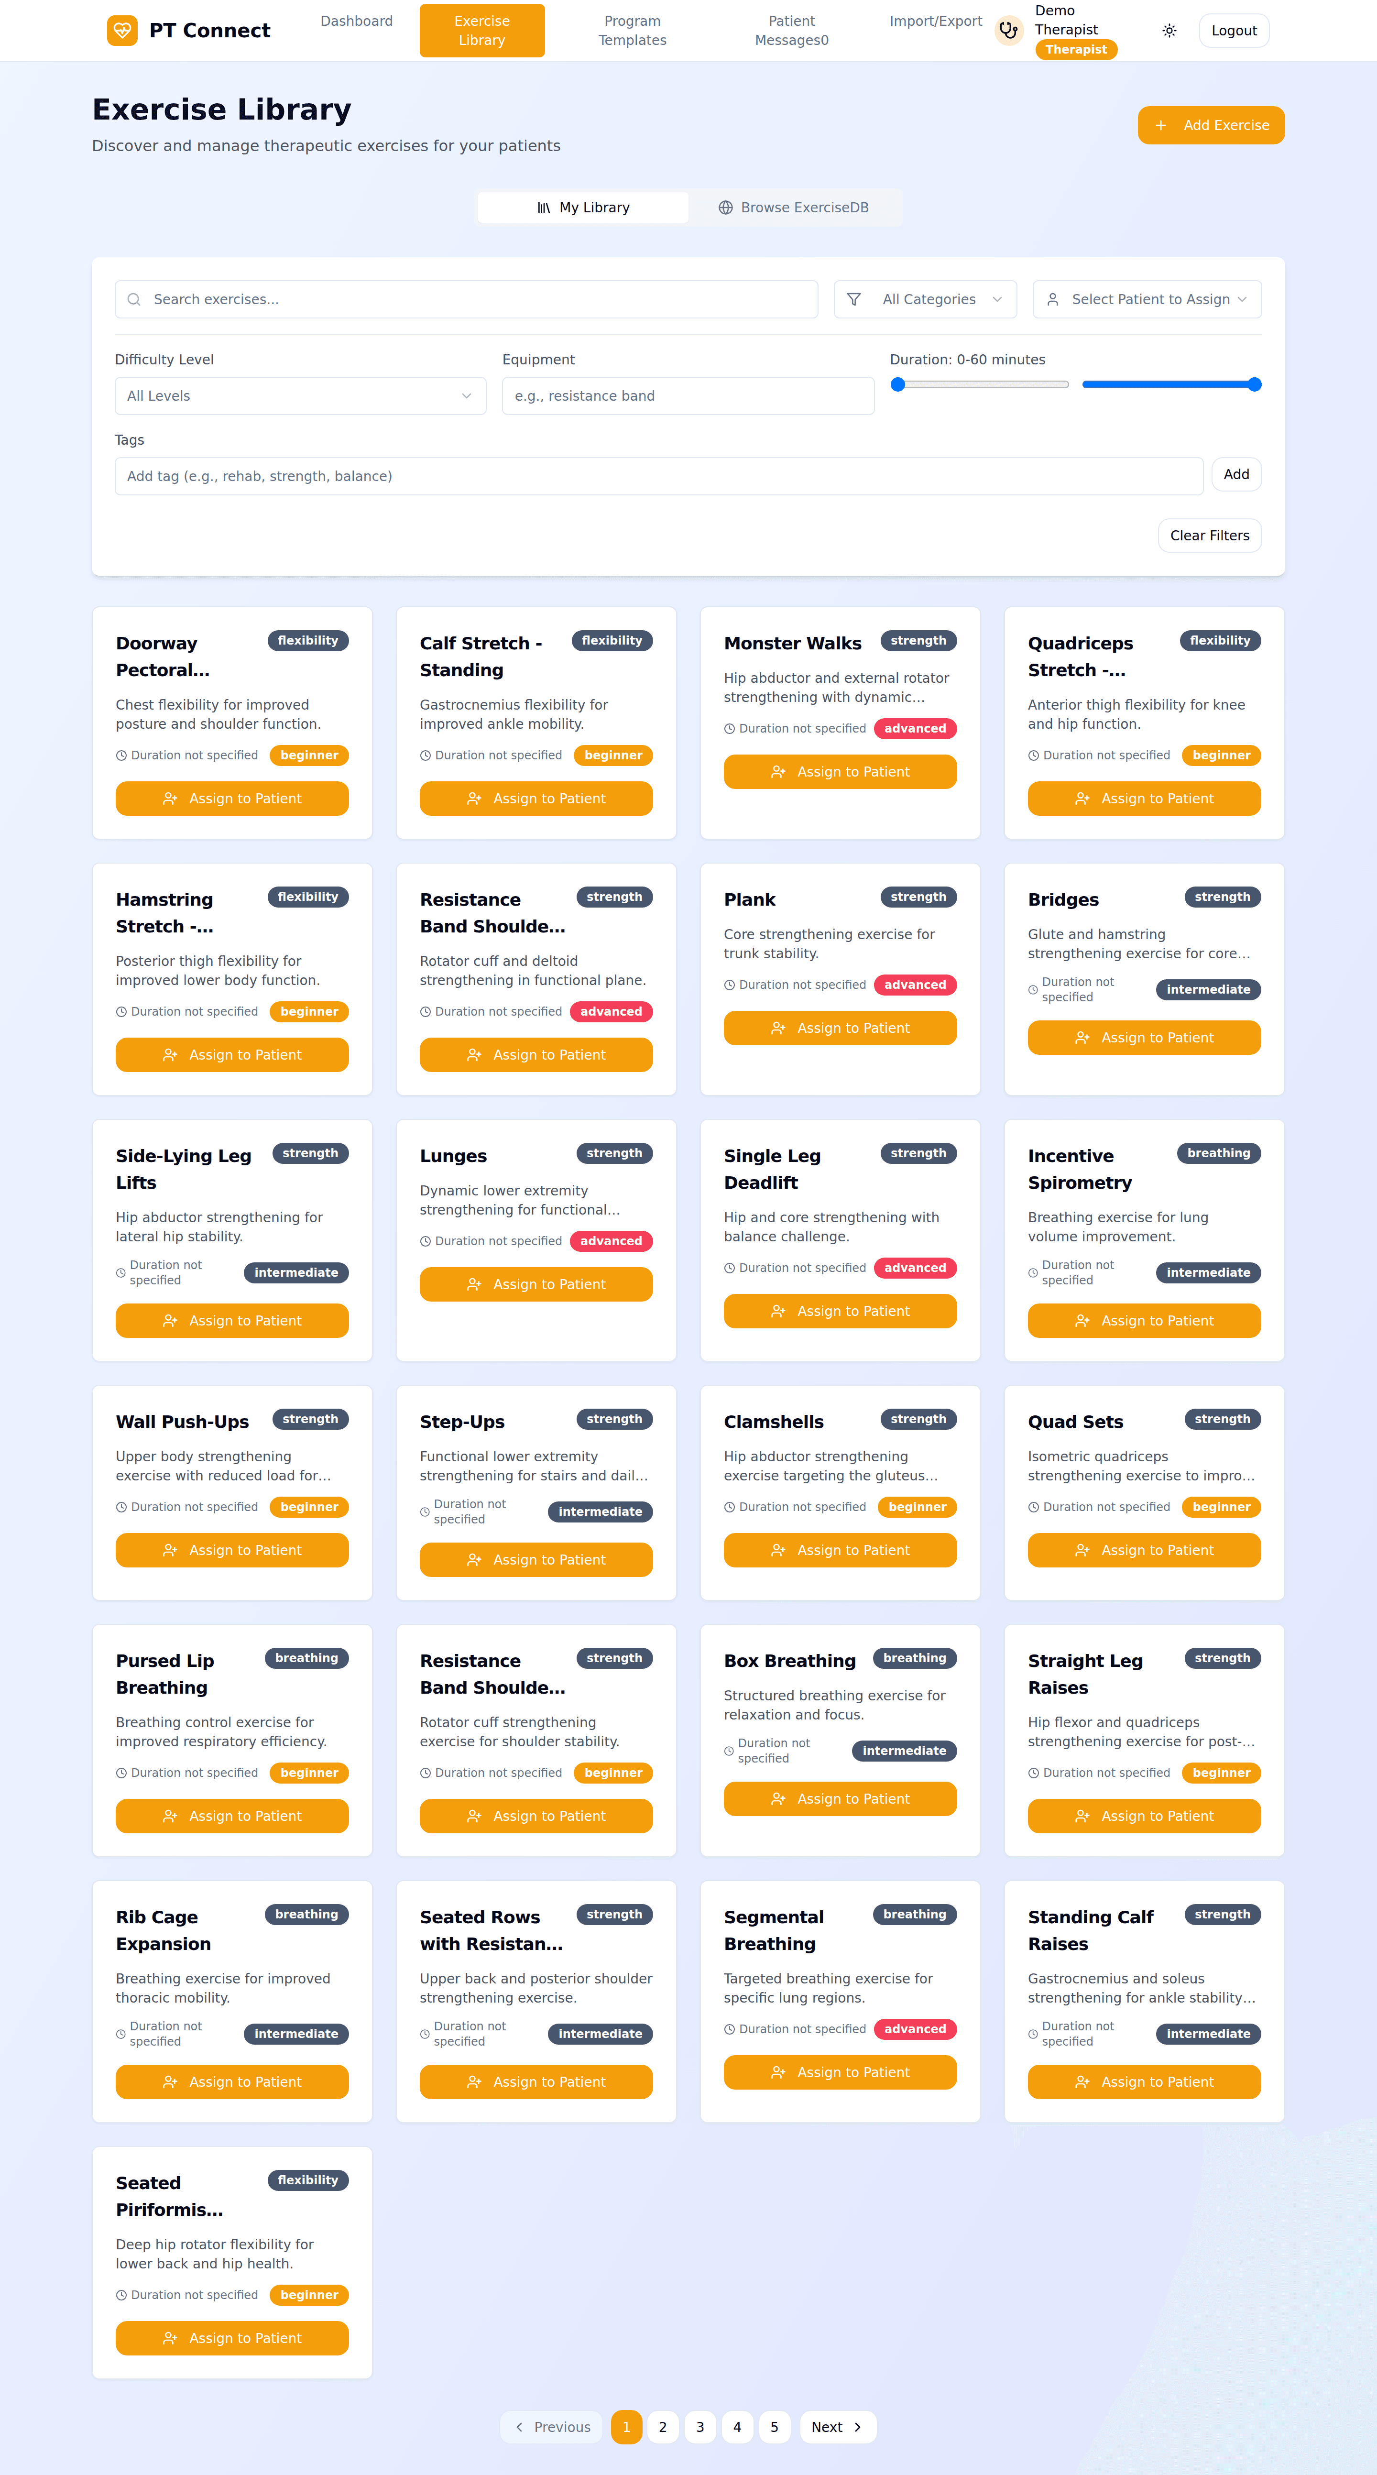Viewport: 1377px width, 2475px height.
Task: Go to the Dashboard nav item
Action: [x=357, y=21]
